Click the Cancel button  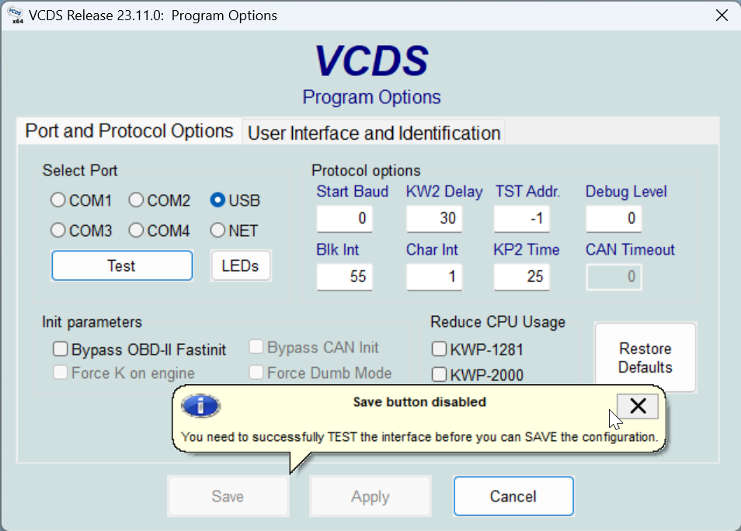pyautogui.click(x=513, y=496)
